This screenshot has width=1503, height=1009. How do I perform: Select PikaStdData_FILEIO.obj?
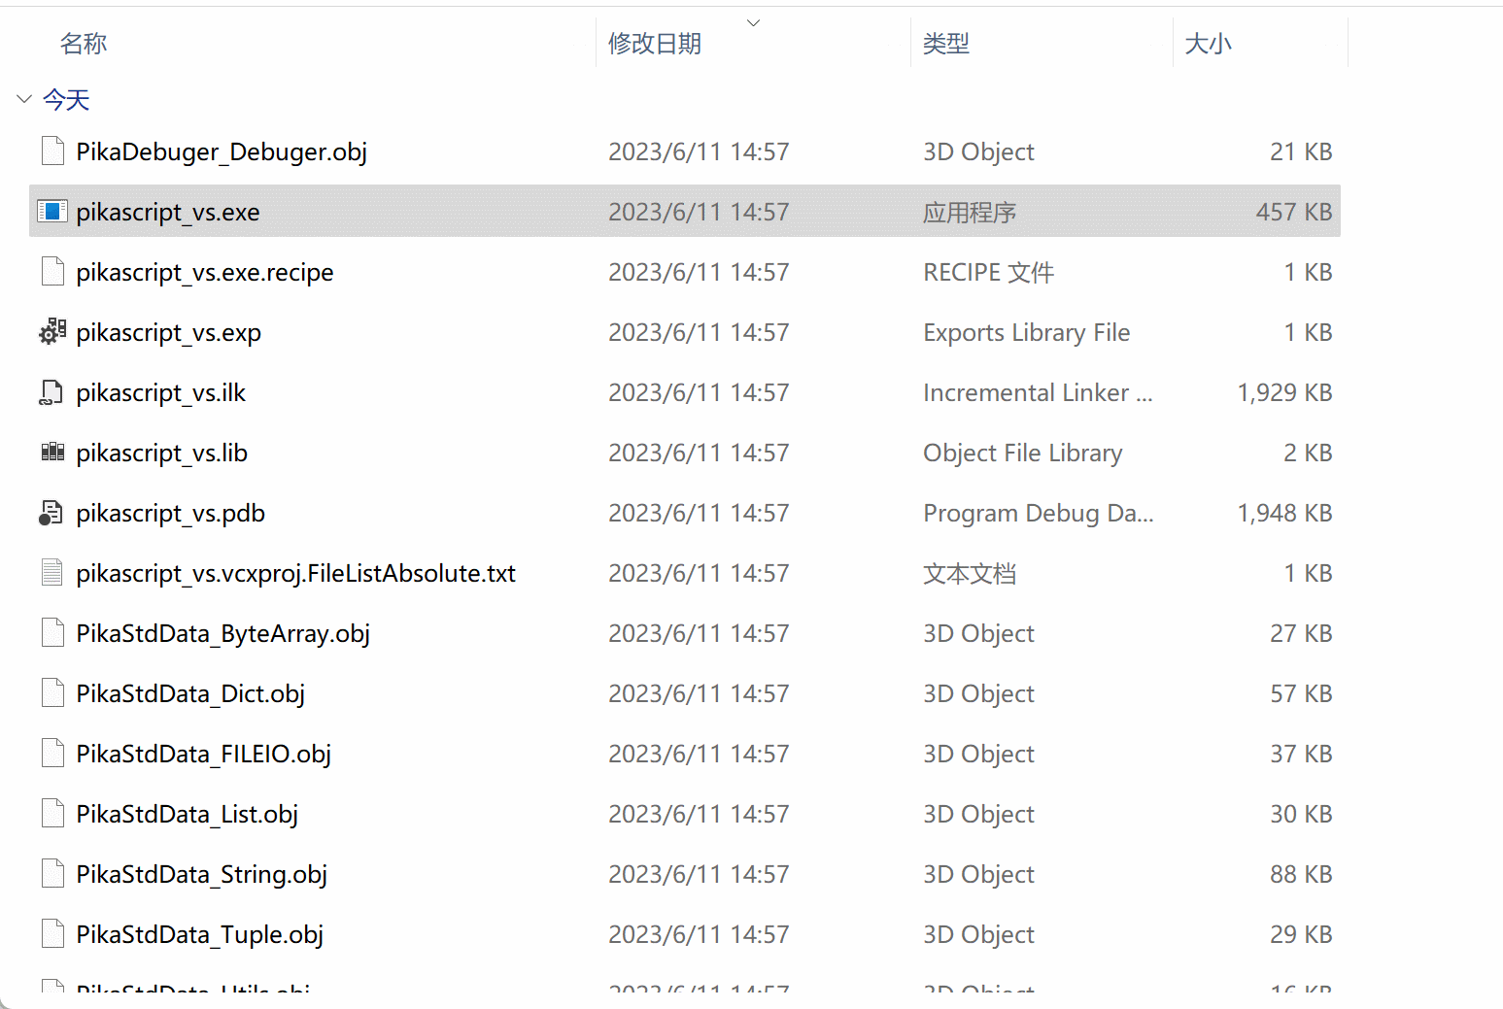pyautogui.click(x=203, y=753)
